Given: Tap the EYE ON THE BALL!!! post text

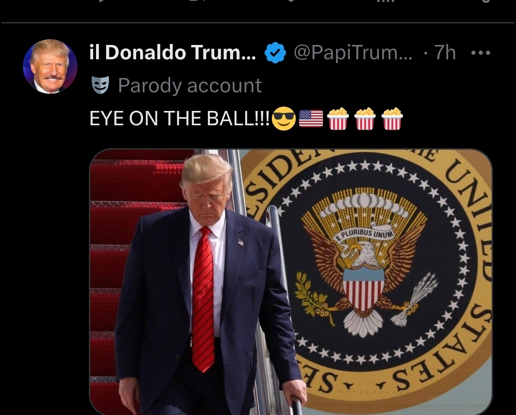Looking at the screenshot, I should click(x=180, y=118).
